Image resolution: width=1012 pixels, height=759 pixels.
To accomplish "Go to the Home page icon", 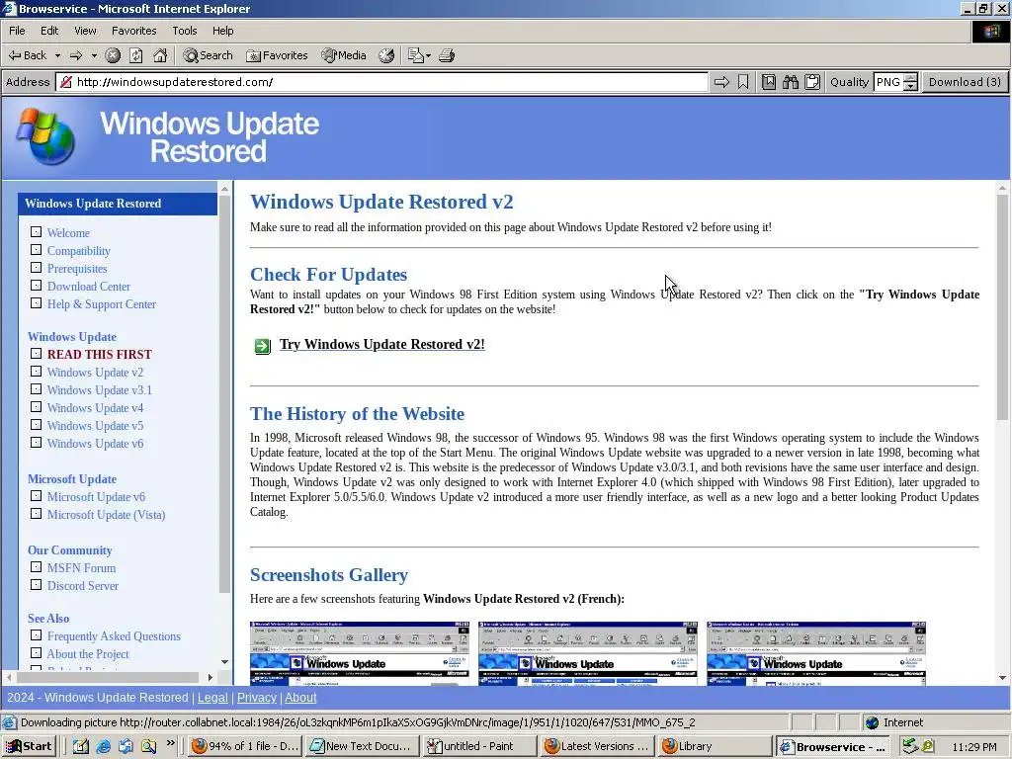I will (160, 55).
